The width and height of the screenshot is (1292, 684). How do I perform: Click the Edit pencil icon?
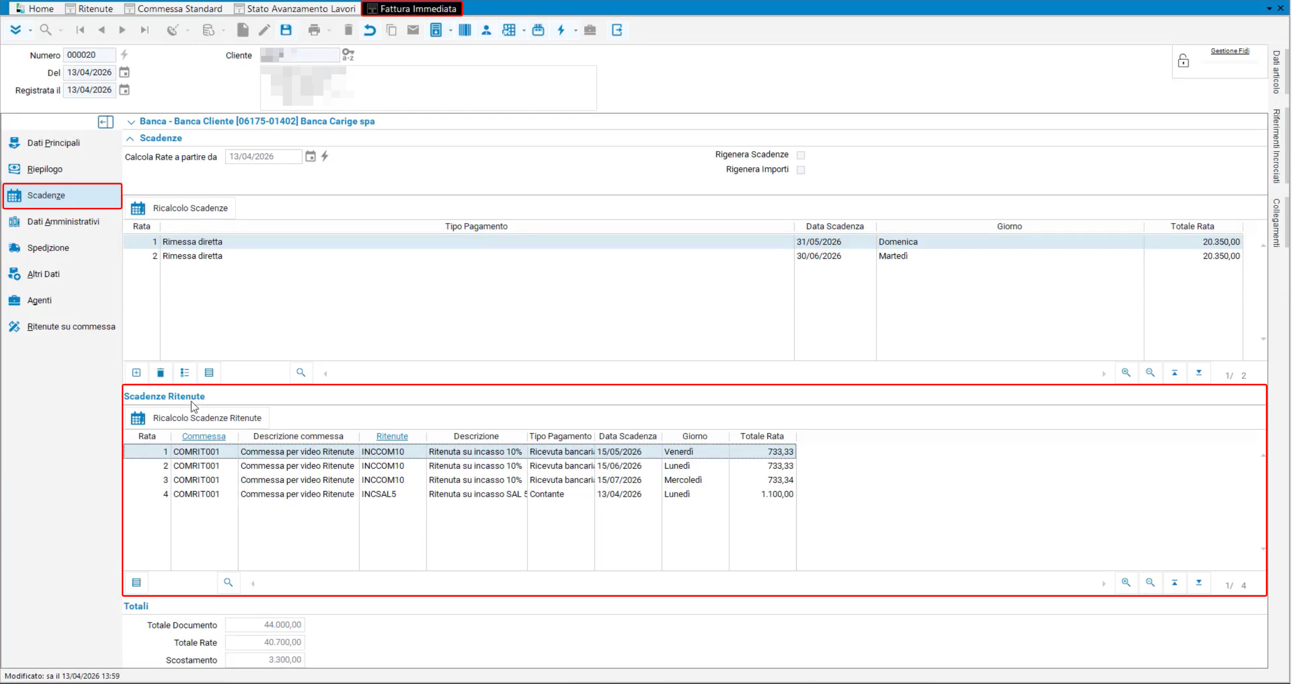264,30
